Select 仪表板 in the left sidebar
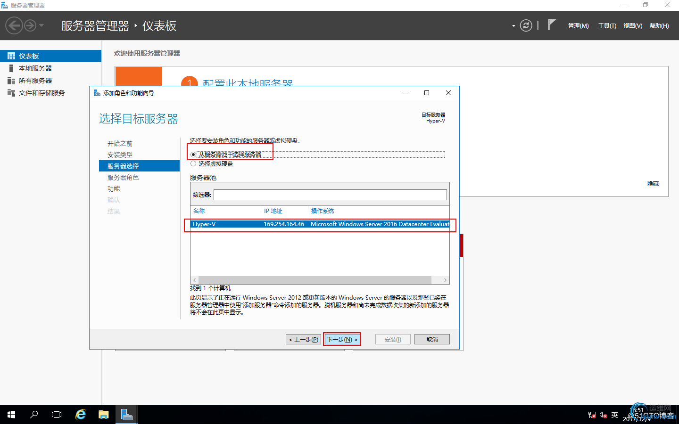 (50, 56)
